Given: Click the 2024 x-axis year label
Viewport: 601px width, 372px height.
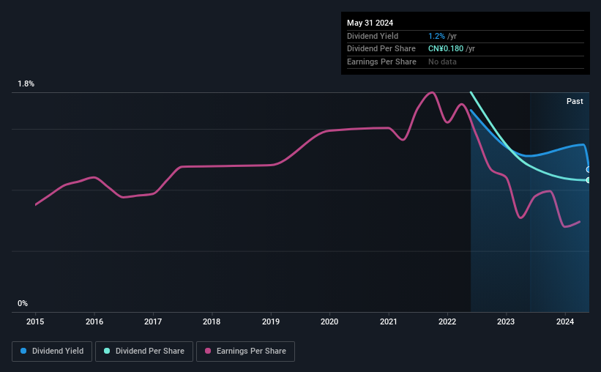Looking at the screenshot, I should (565, 321).
